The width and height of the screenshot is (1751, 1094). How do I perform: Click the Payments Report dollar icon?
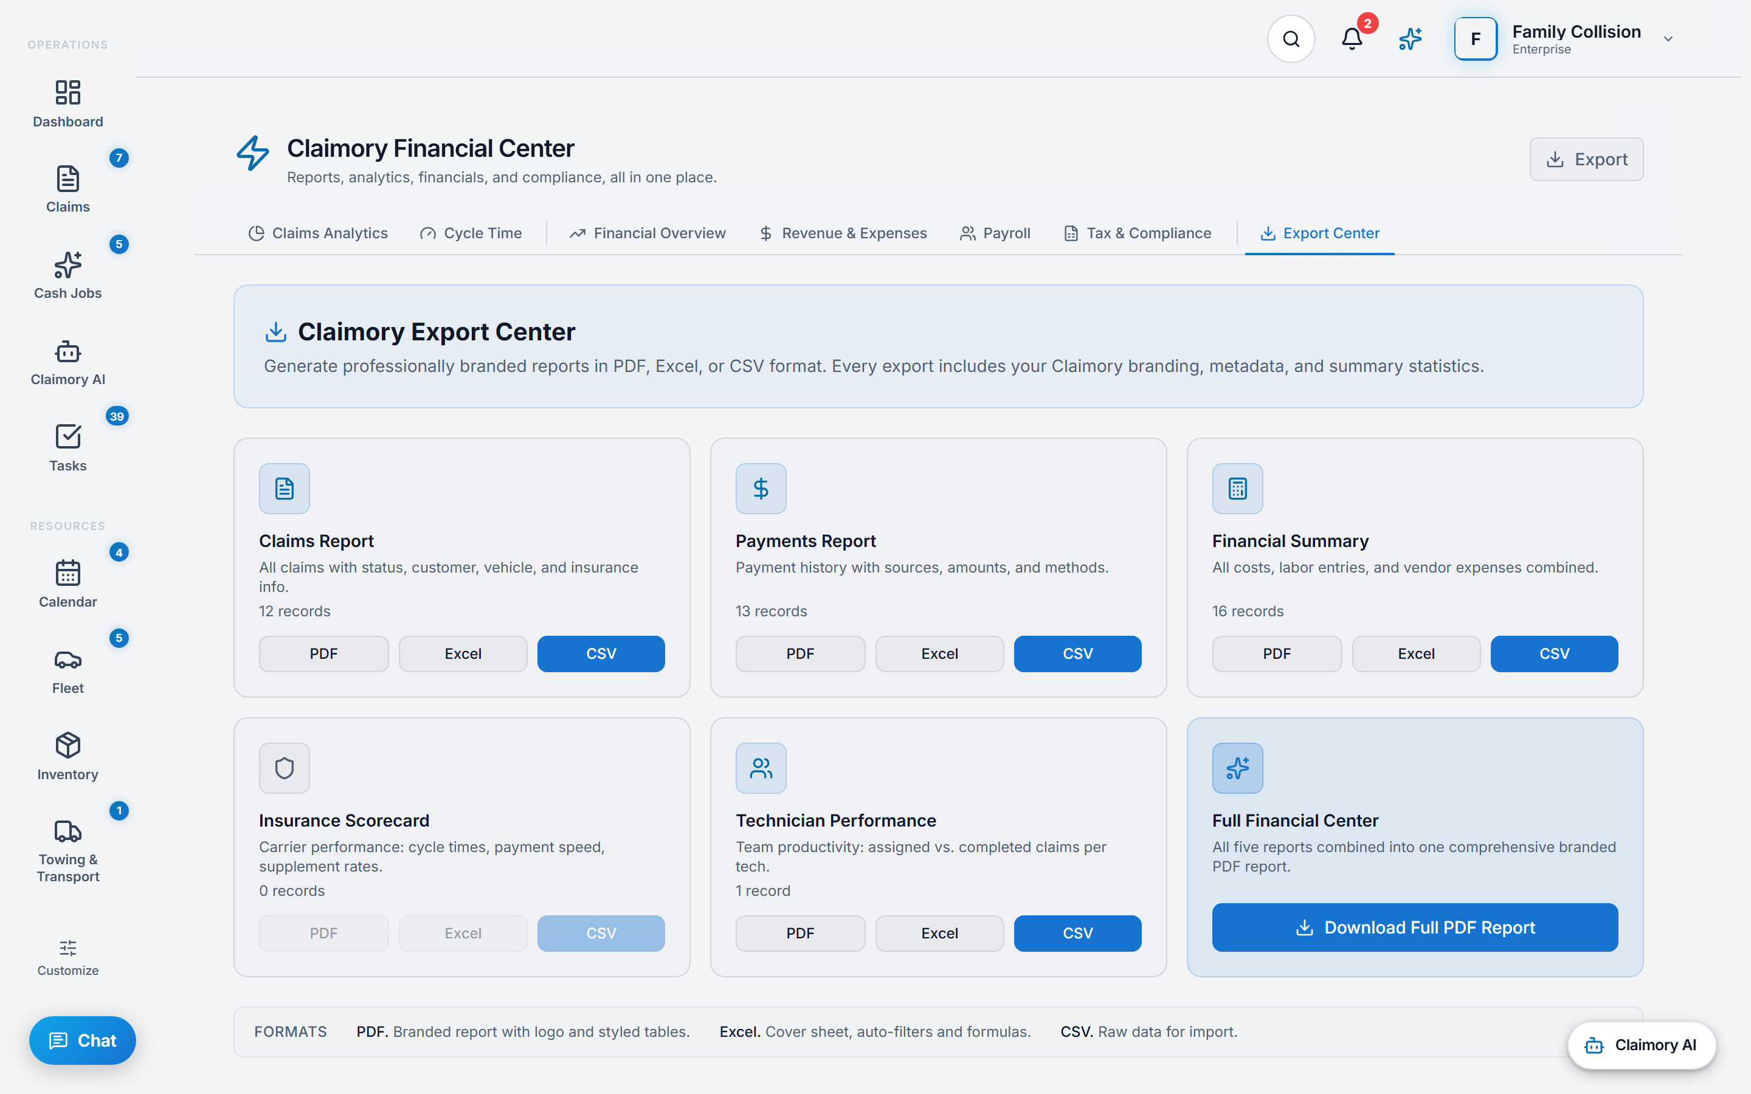(x=761, y=489)
